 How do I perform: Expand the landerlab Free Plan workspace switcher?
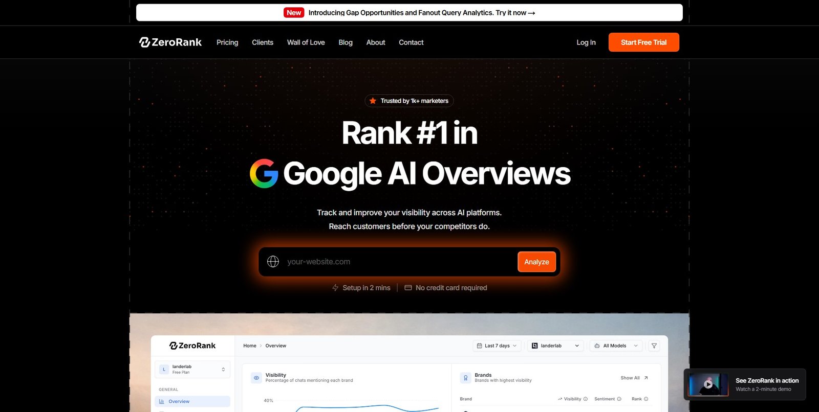pos(192,369)
